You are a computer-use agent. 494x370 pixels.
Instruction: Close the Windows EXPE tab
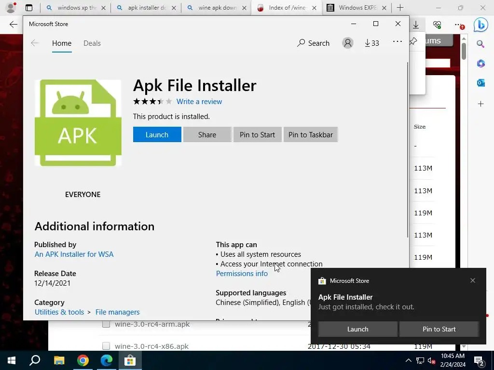point(384,8)
